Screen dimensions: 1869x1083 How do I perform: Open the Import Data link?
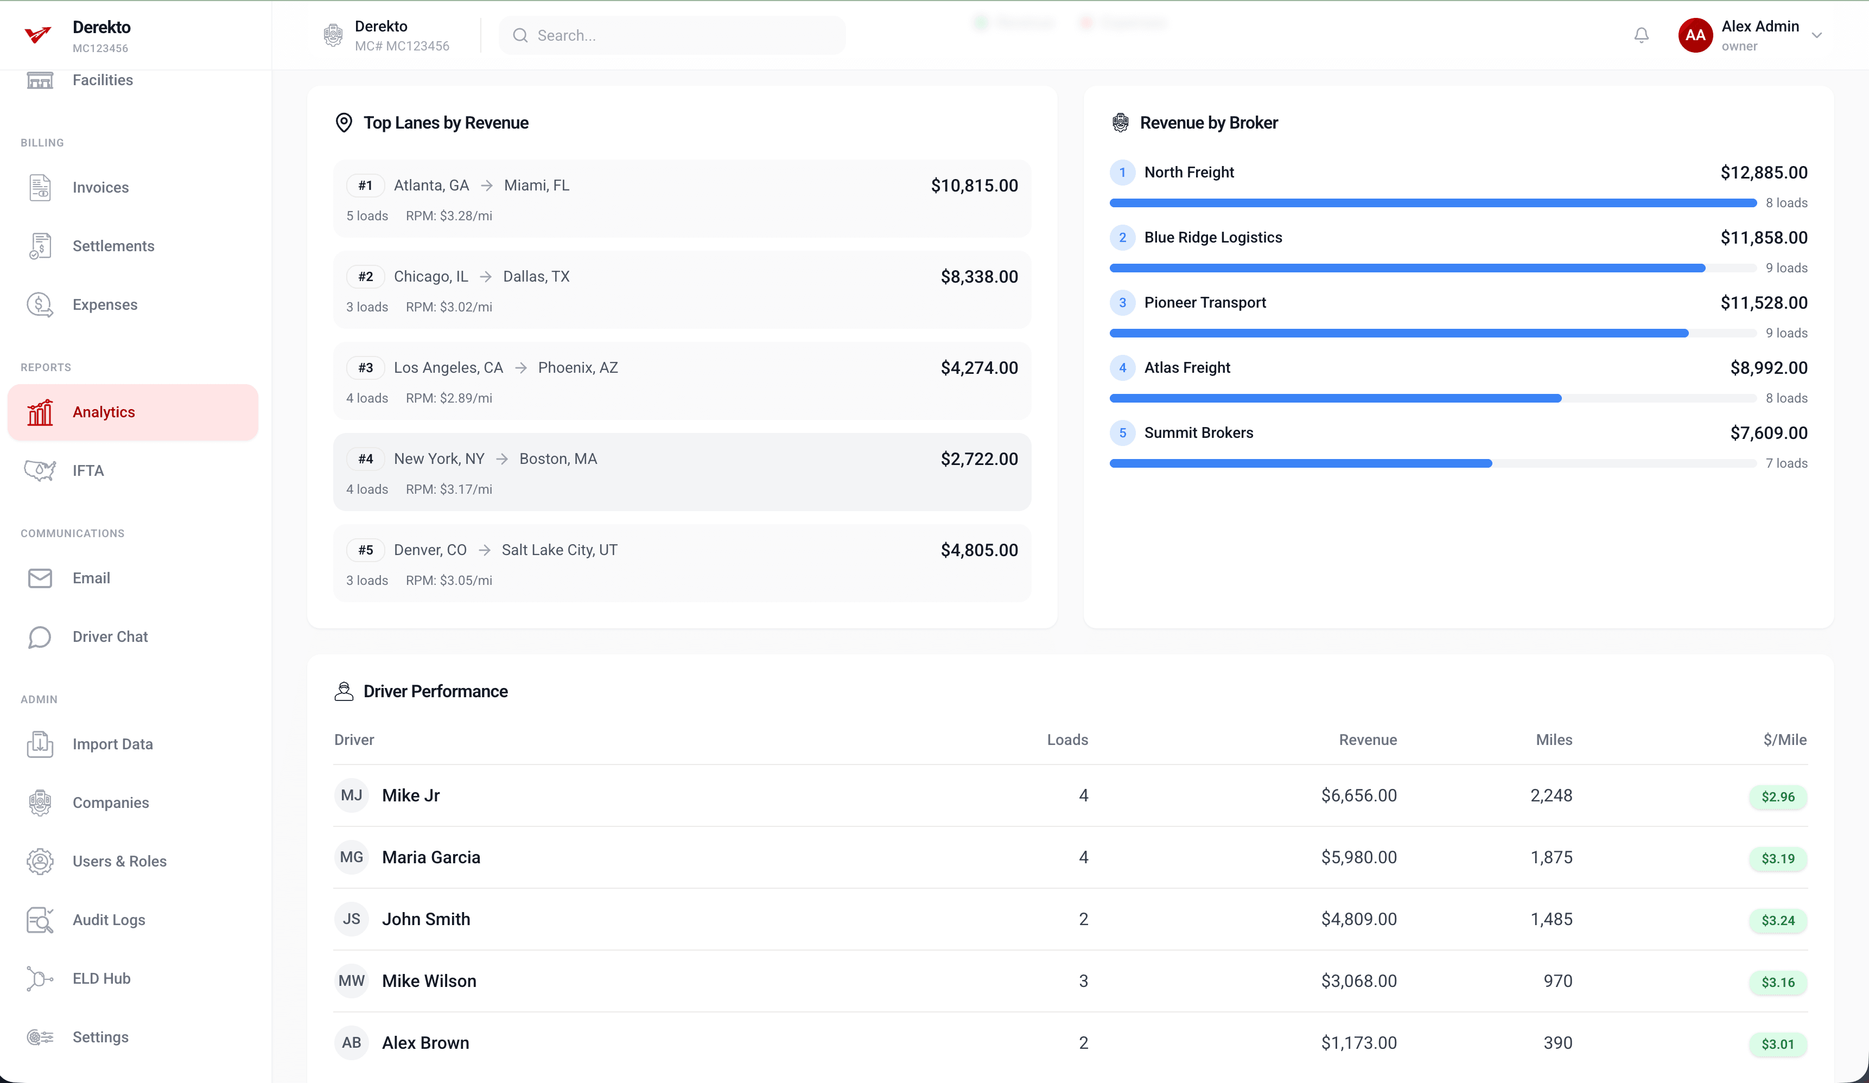point(133,744)
